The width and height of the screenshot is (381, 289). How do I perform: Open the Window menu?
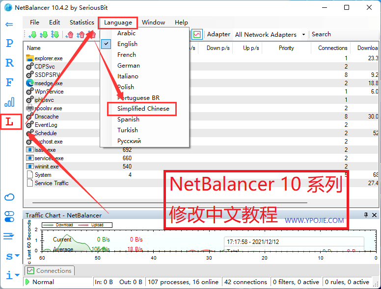point(153,23)
